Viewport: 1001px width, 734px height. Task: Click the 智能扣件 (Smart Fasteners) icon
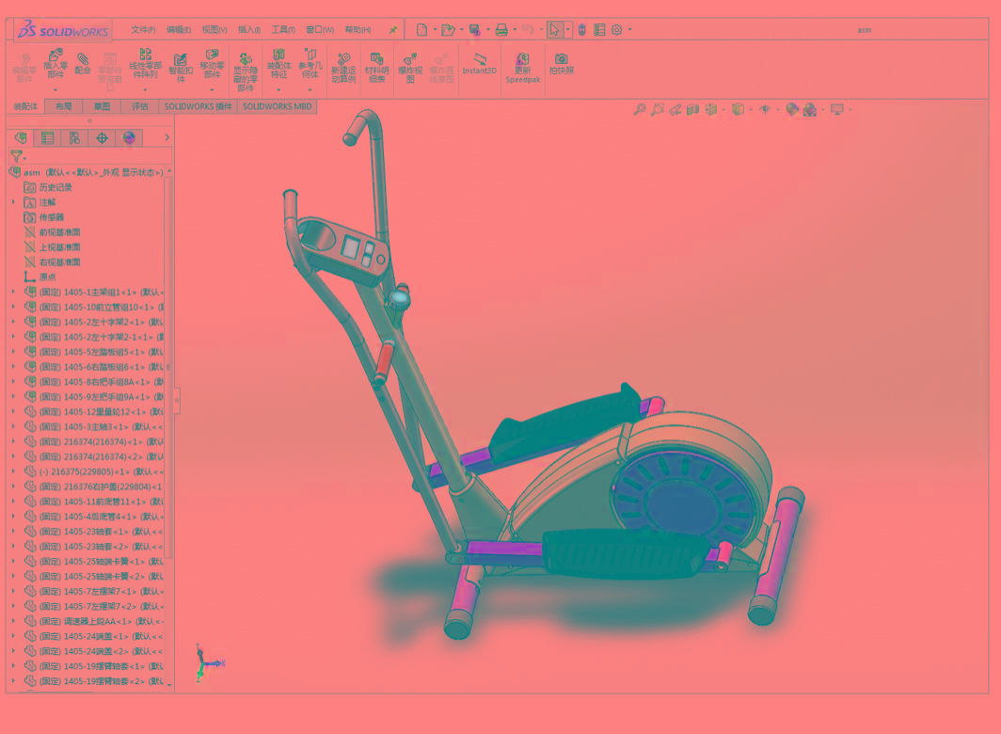tap(181, 68)
